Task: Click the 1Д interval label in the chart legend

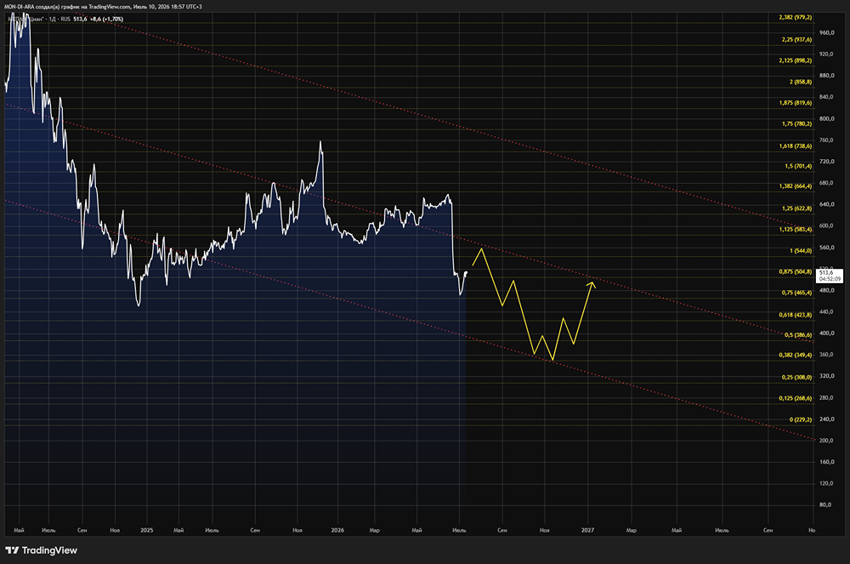Action: (53, 19)
